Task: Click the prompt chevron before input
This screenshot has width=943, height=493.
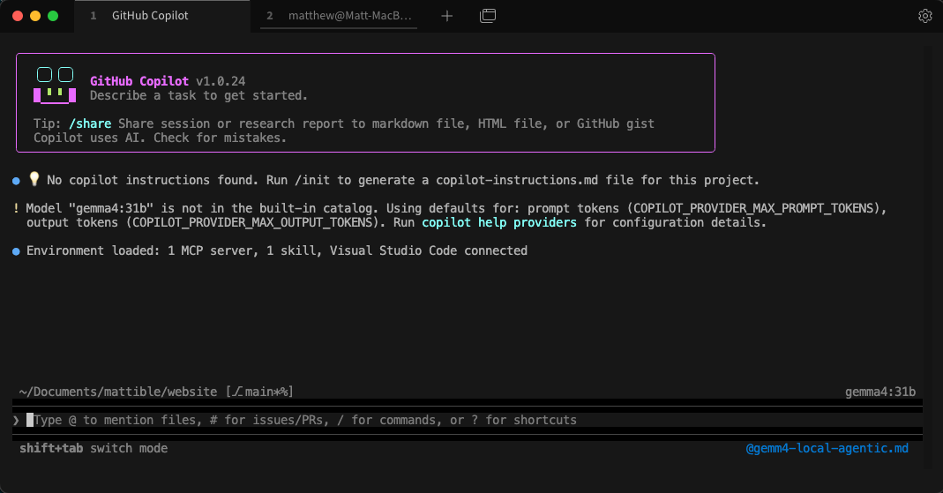Action: (x=16, y=421)
